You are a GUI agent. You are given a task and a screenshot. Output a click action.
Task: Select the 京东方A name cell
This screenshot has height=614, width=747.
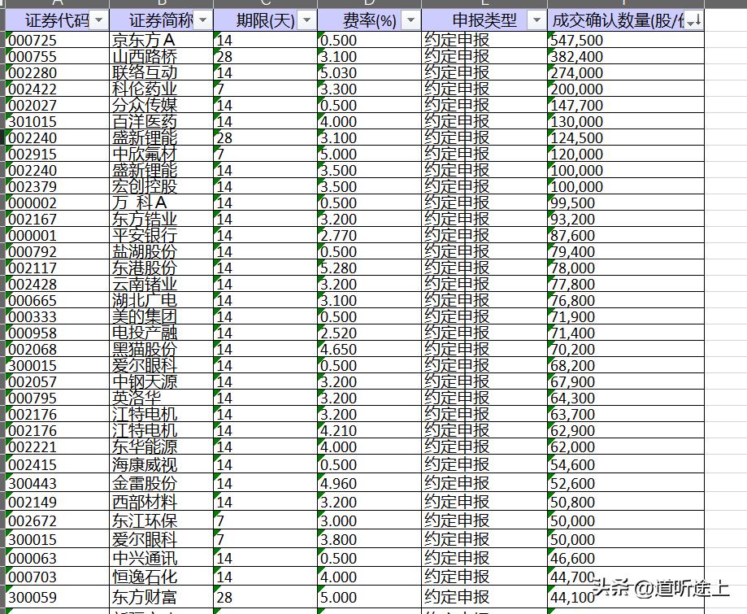tap(161, 40)
